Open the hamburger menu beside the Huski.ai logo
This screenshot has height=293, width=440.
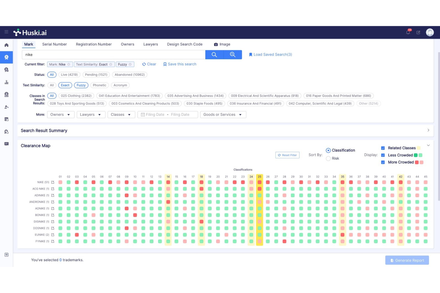[x=6, y=32]
